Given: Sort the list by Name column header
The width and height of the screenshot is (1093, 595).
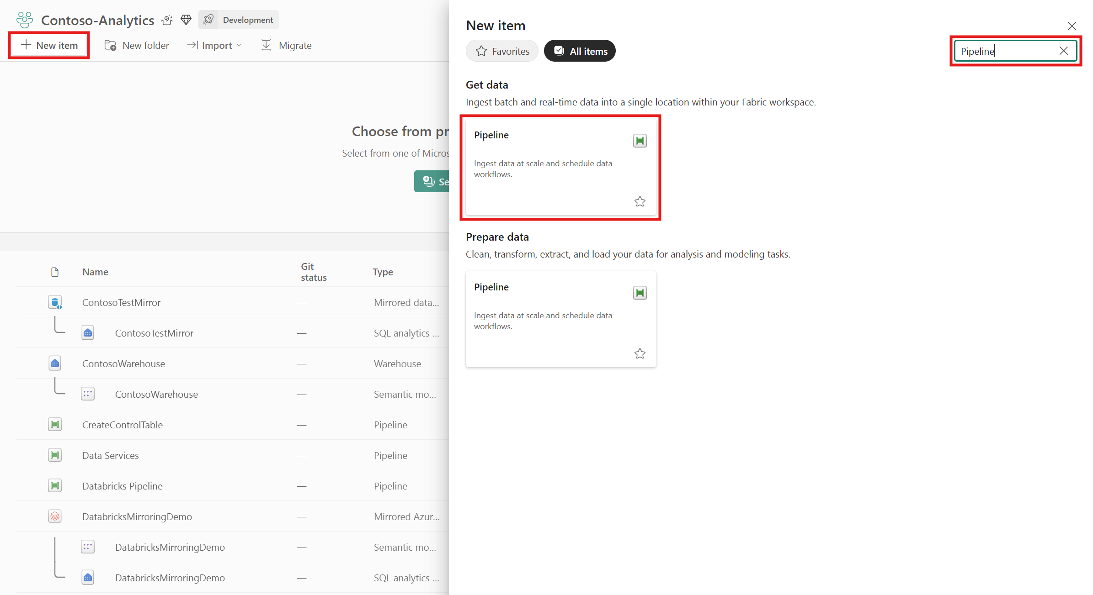Looking at the screenshot, I should click(x=95, y=272).
